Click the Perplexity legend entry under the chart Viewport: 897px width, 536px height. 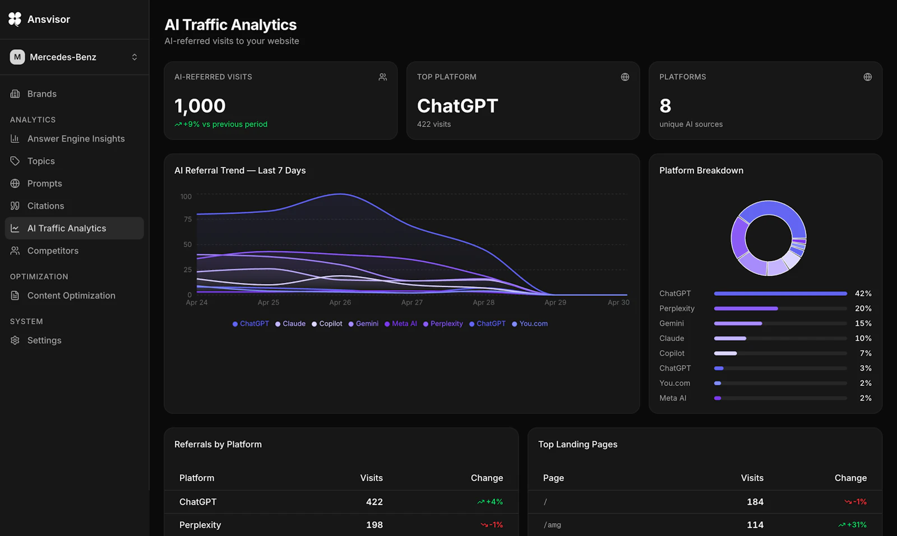443,324
